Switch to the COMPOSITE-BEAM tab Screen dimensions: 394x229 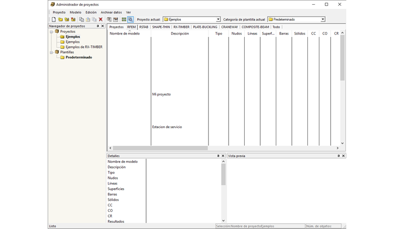(x=255, y=27)
